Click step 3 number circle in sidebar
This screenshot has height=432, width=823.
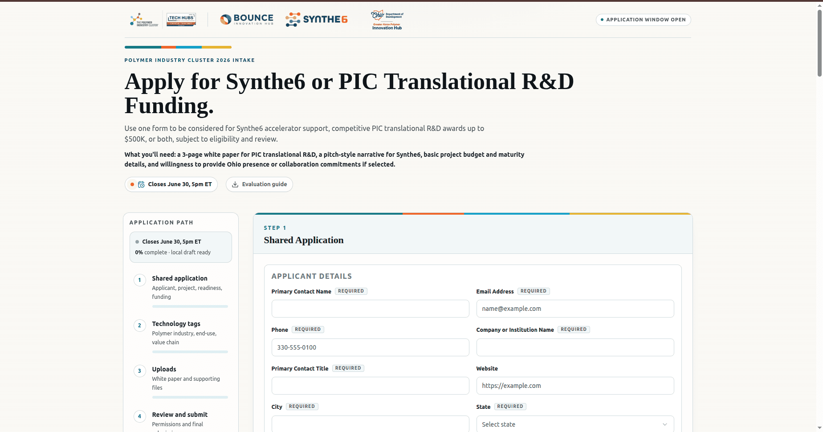(x=139, y=371)
